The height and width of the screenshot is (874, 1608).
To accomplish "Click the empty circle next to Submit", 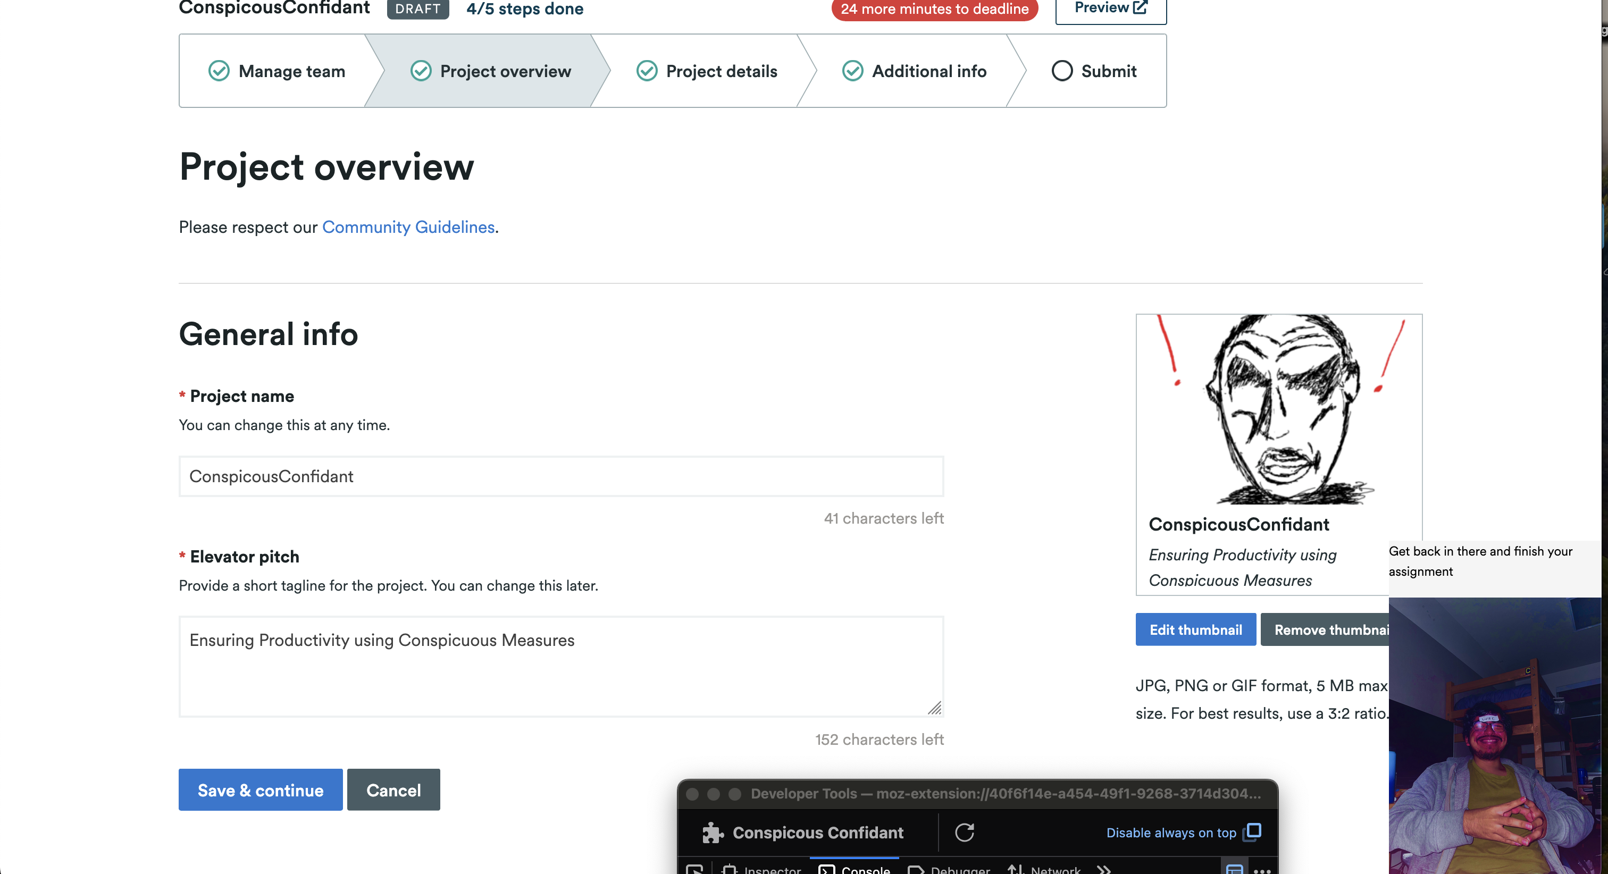I will (1062, 71).
